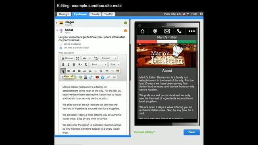Screen dimensions: 258x145
Task: Click the Align Left icon
Action: coord(63,71)
